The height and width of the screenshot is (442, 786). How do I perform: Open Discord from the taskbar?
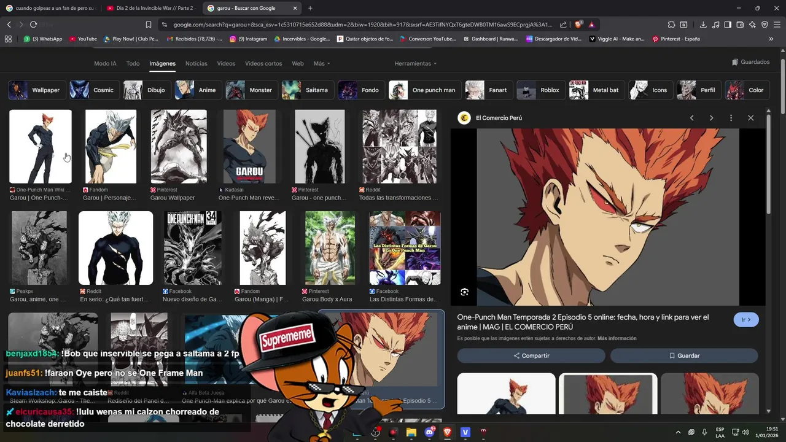(429, 432)
